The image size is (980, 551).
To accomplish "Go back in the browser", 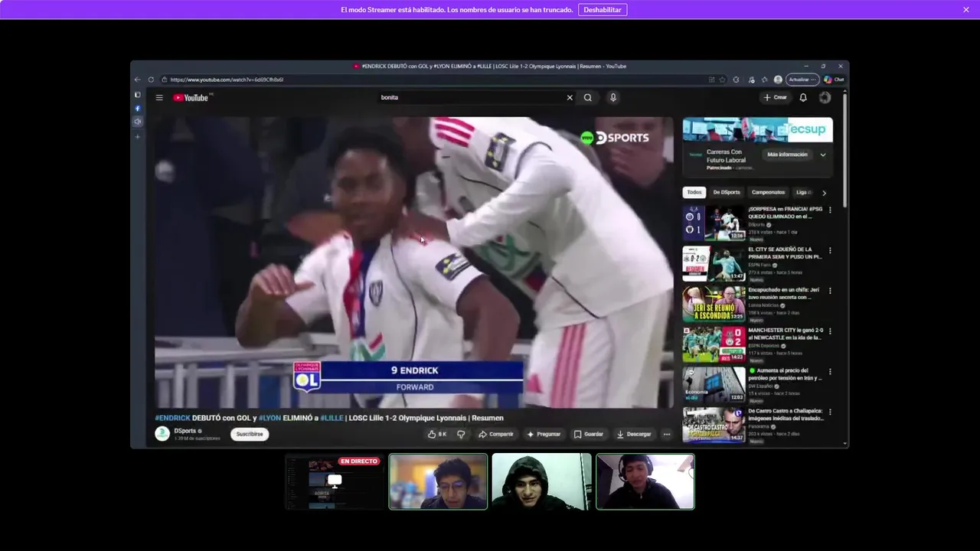I will coord(138,80).
